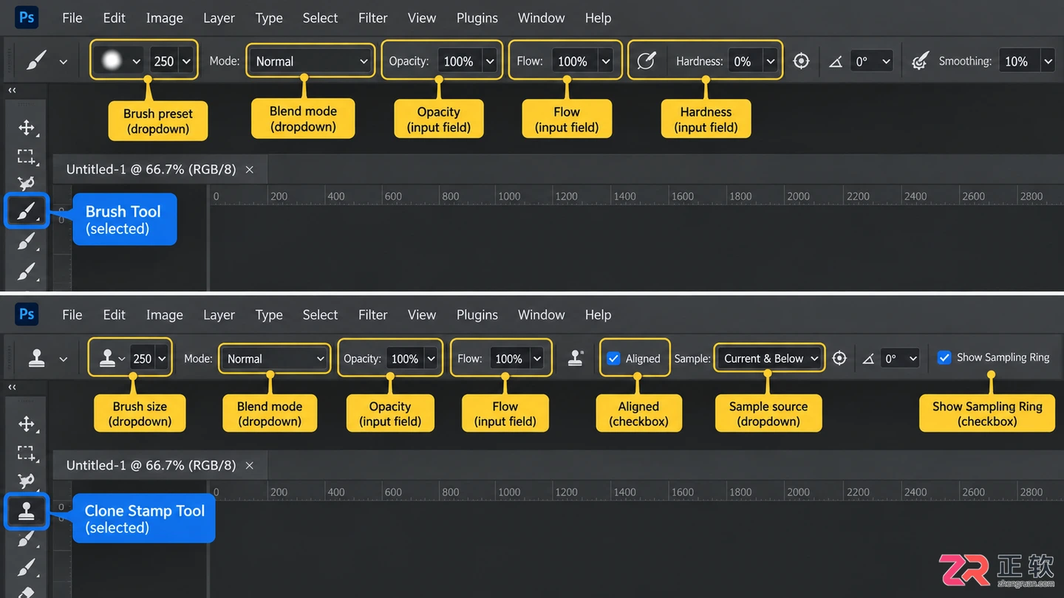
Task: Click the Opacity 100% field in the Clone Stamp bar
Action: pos(404,359)
